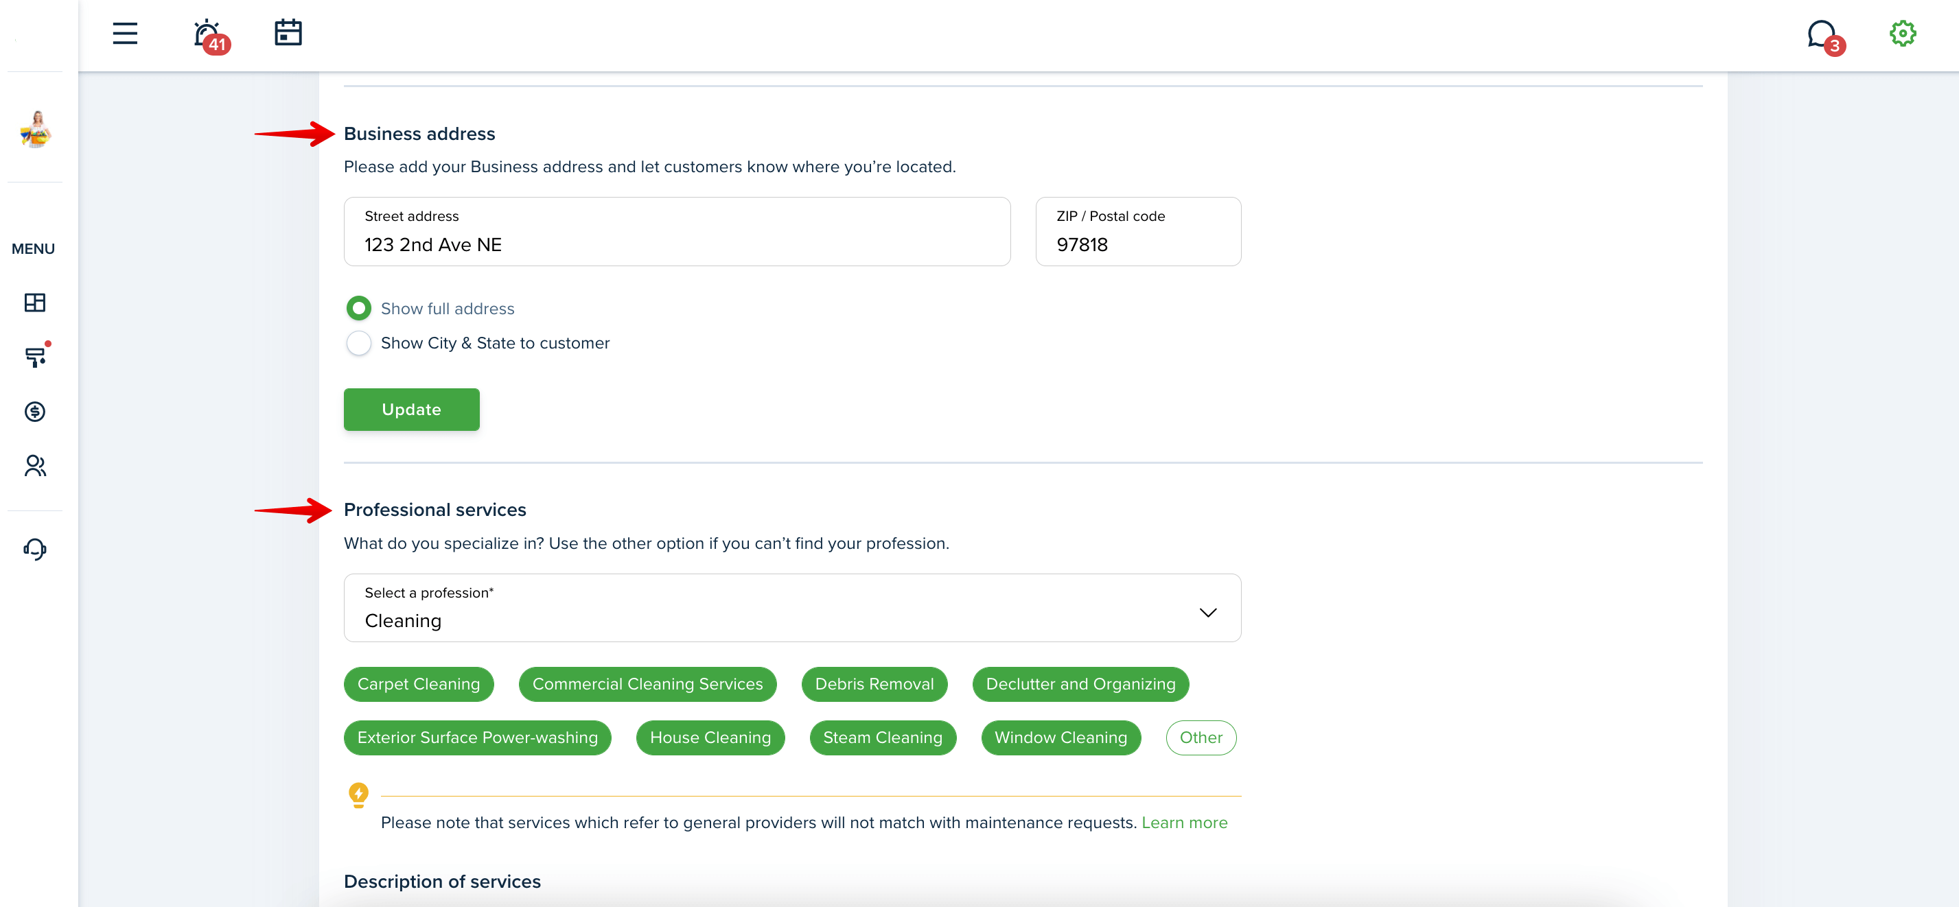The image size is (1959, 907).
Task: Toggle Exterior Surface Power-washing tag
Action: click(477, 738)
